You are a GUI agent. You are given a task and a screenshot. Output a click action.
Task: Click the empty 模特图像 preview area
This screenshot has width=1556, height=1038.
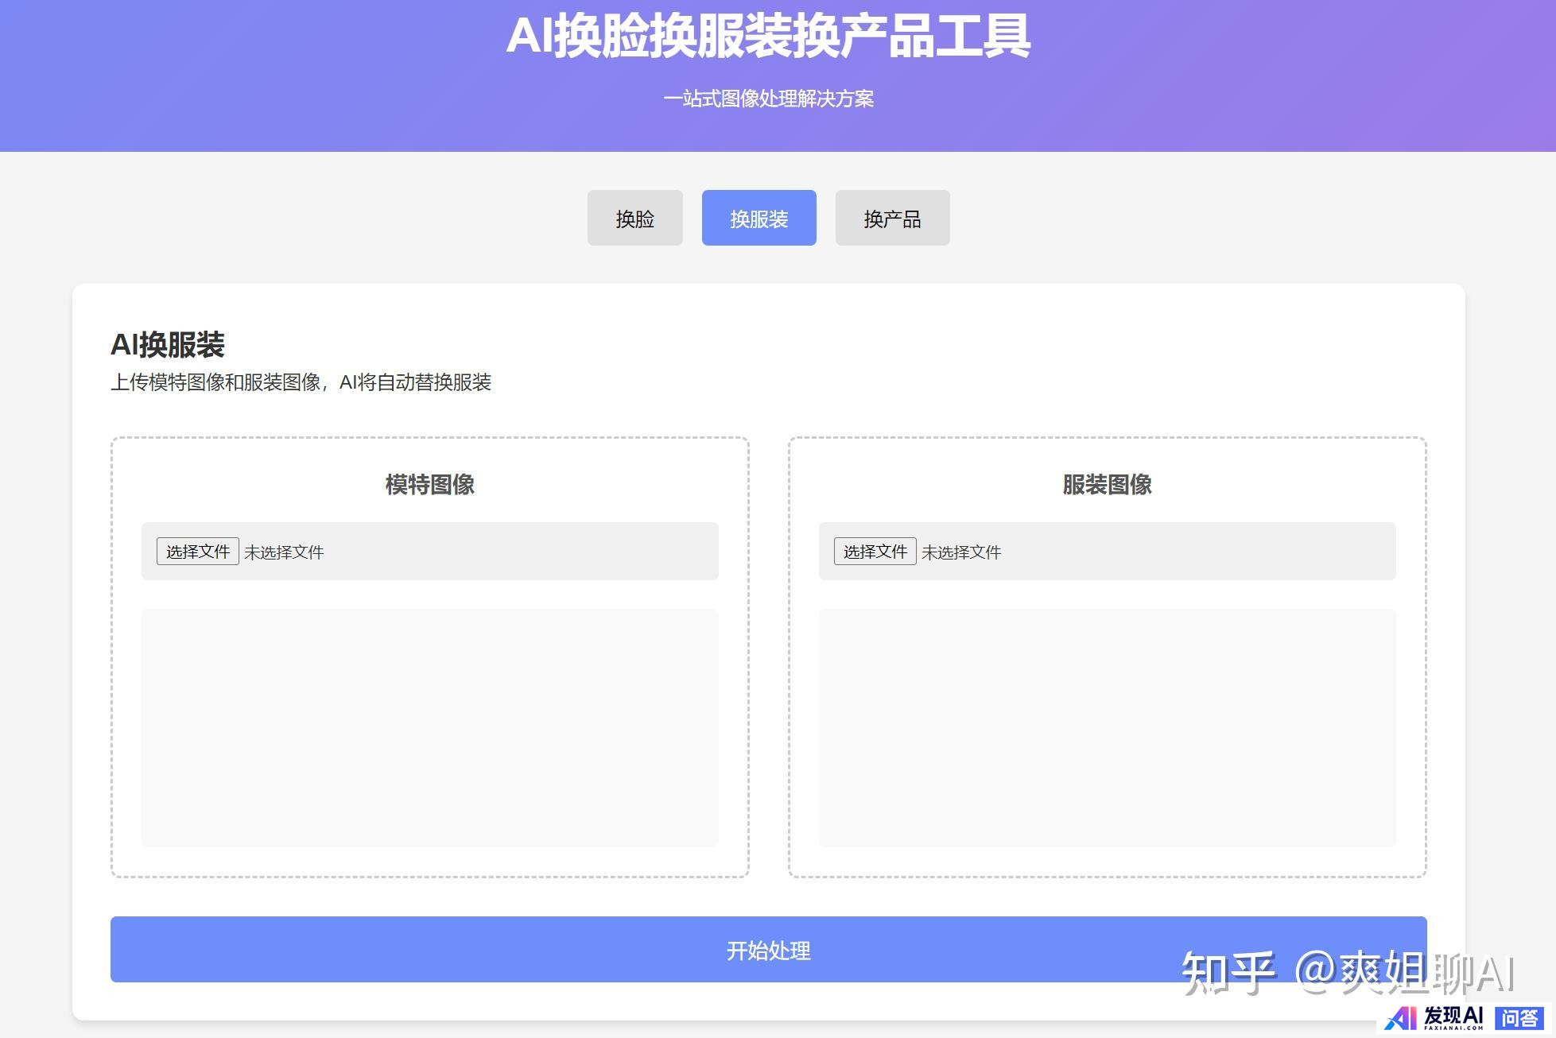click(429, 727)
